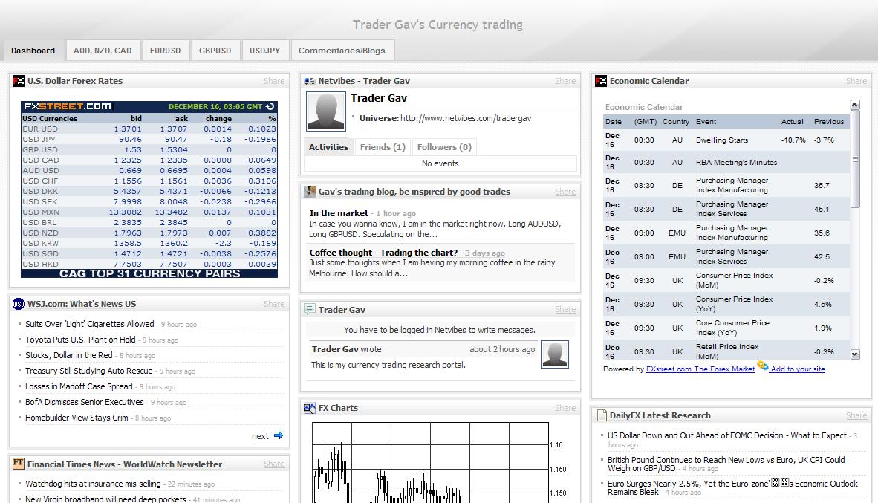Click the next arrow in WSJ news

[279, 436]
